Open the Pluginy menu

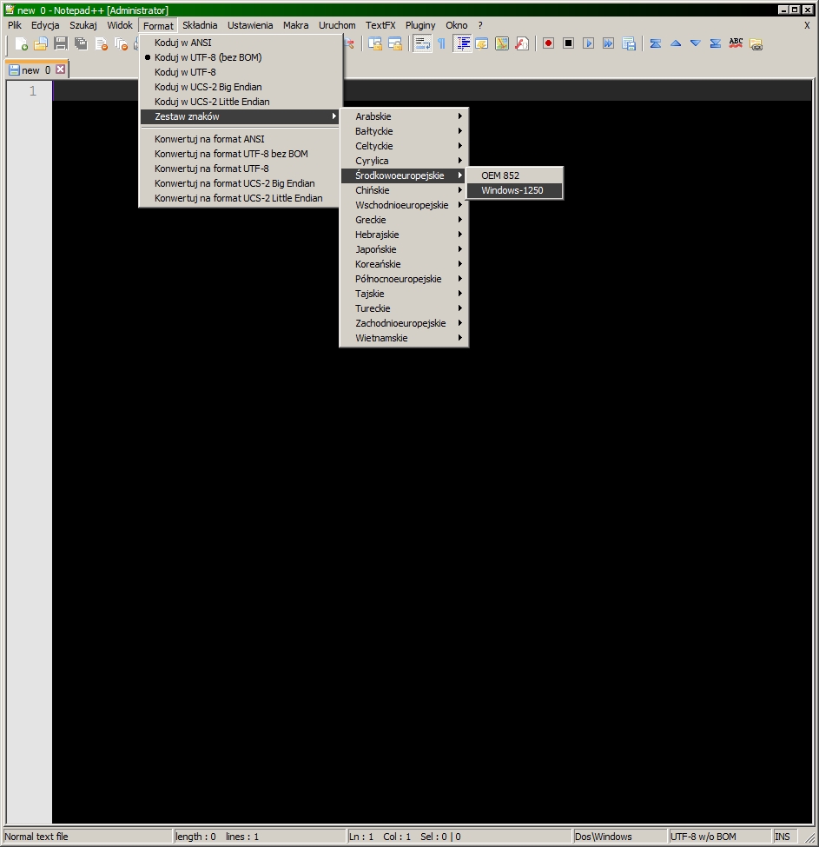420,25
